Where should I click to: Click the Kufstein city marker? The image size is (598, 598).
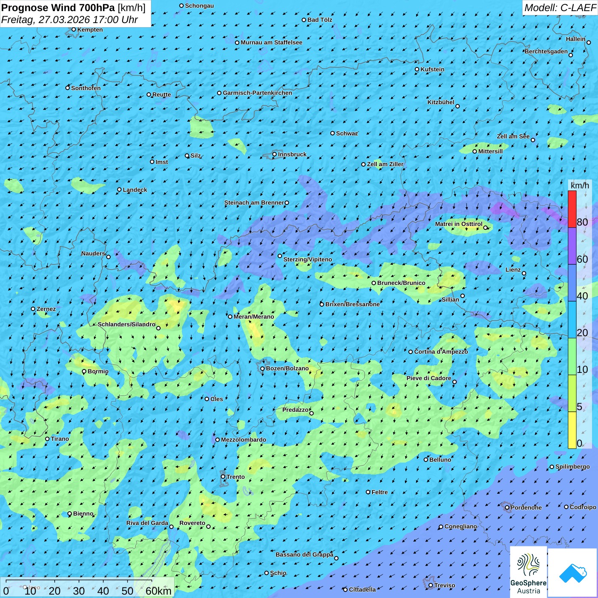click(417, 69)
